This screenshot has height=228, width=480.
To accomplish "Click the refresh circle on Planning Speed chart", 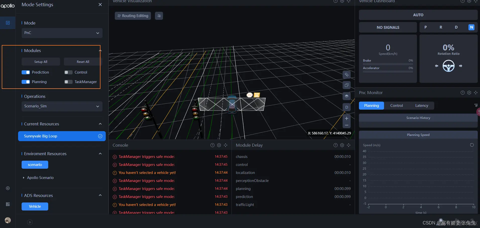I will coord(472,145).
